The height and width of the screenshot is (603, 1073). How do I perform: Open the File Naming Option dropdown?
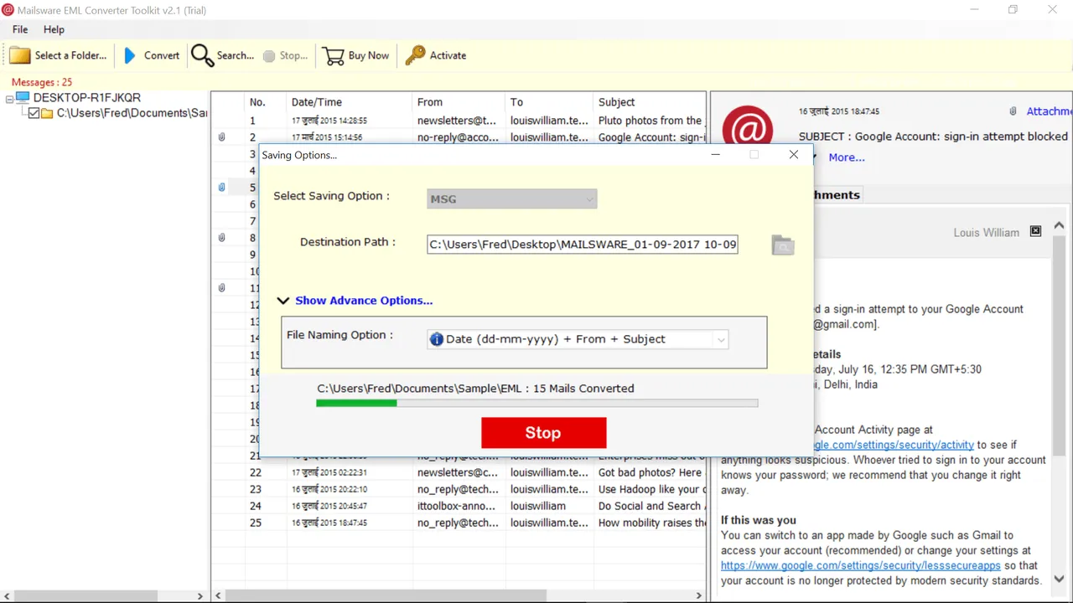[578, 339]
